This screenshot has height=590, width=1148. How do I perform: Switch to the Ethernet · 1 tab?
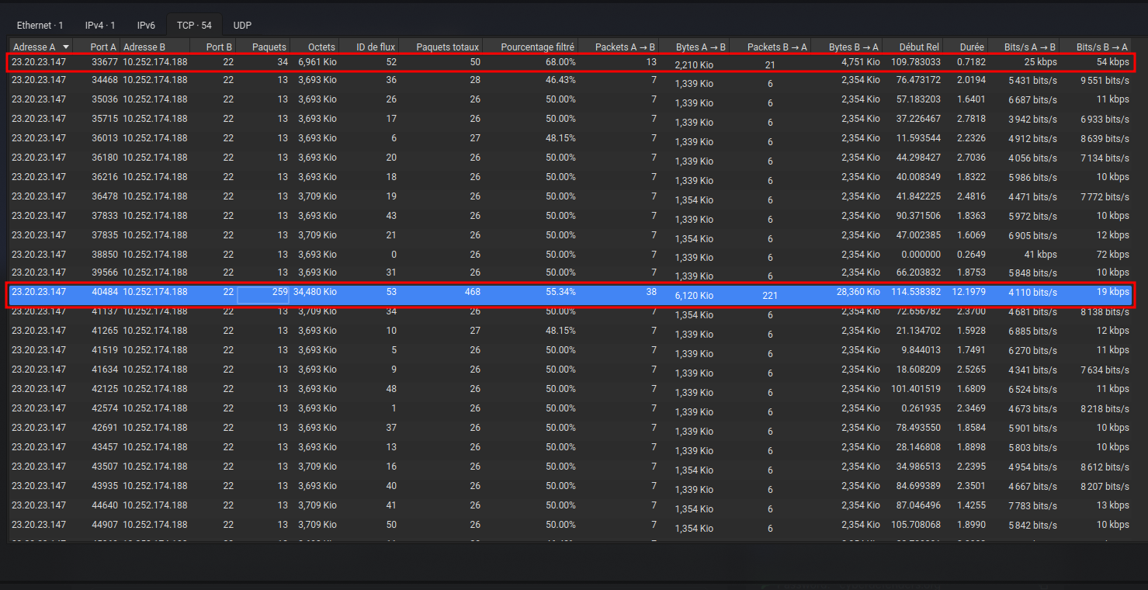point(40,26)
